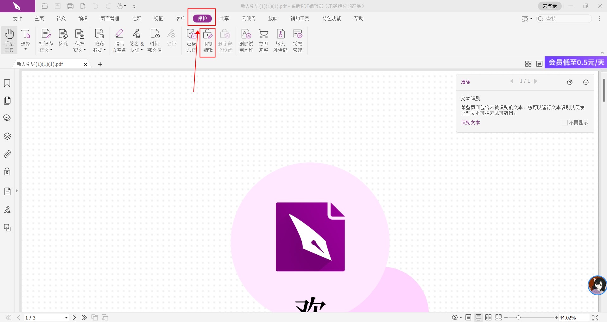Open the 填写&签名 fill and sign tool
The image size is (607, 322).
click(119, 41)
